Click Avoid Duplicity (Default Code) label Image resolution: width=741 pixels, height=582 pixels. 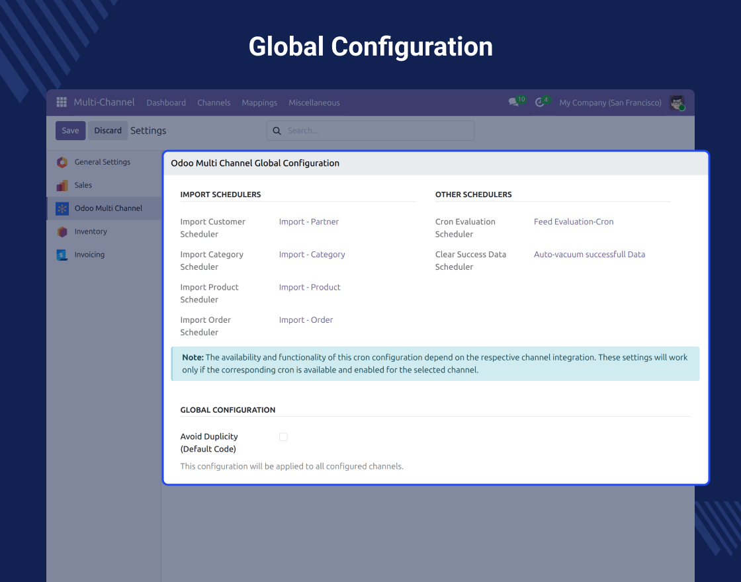(209, 442)
